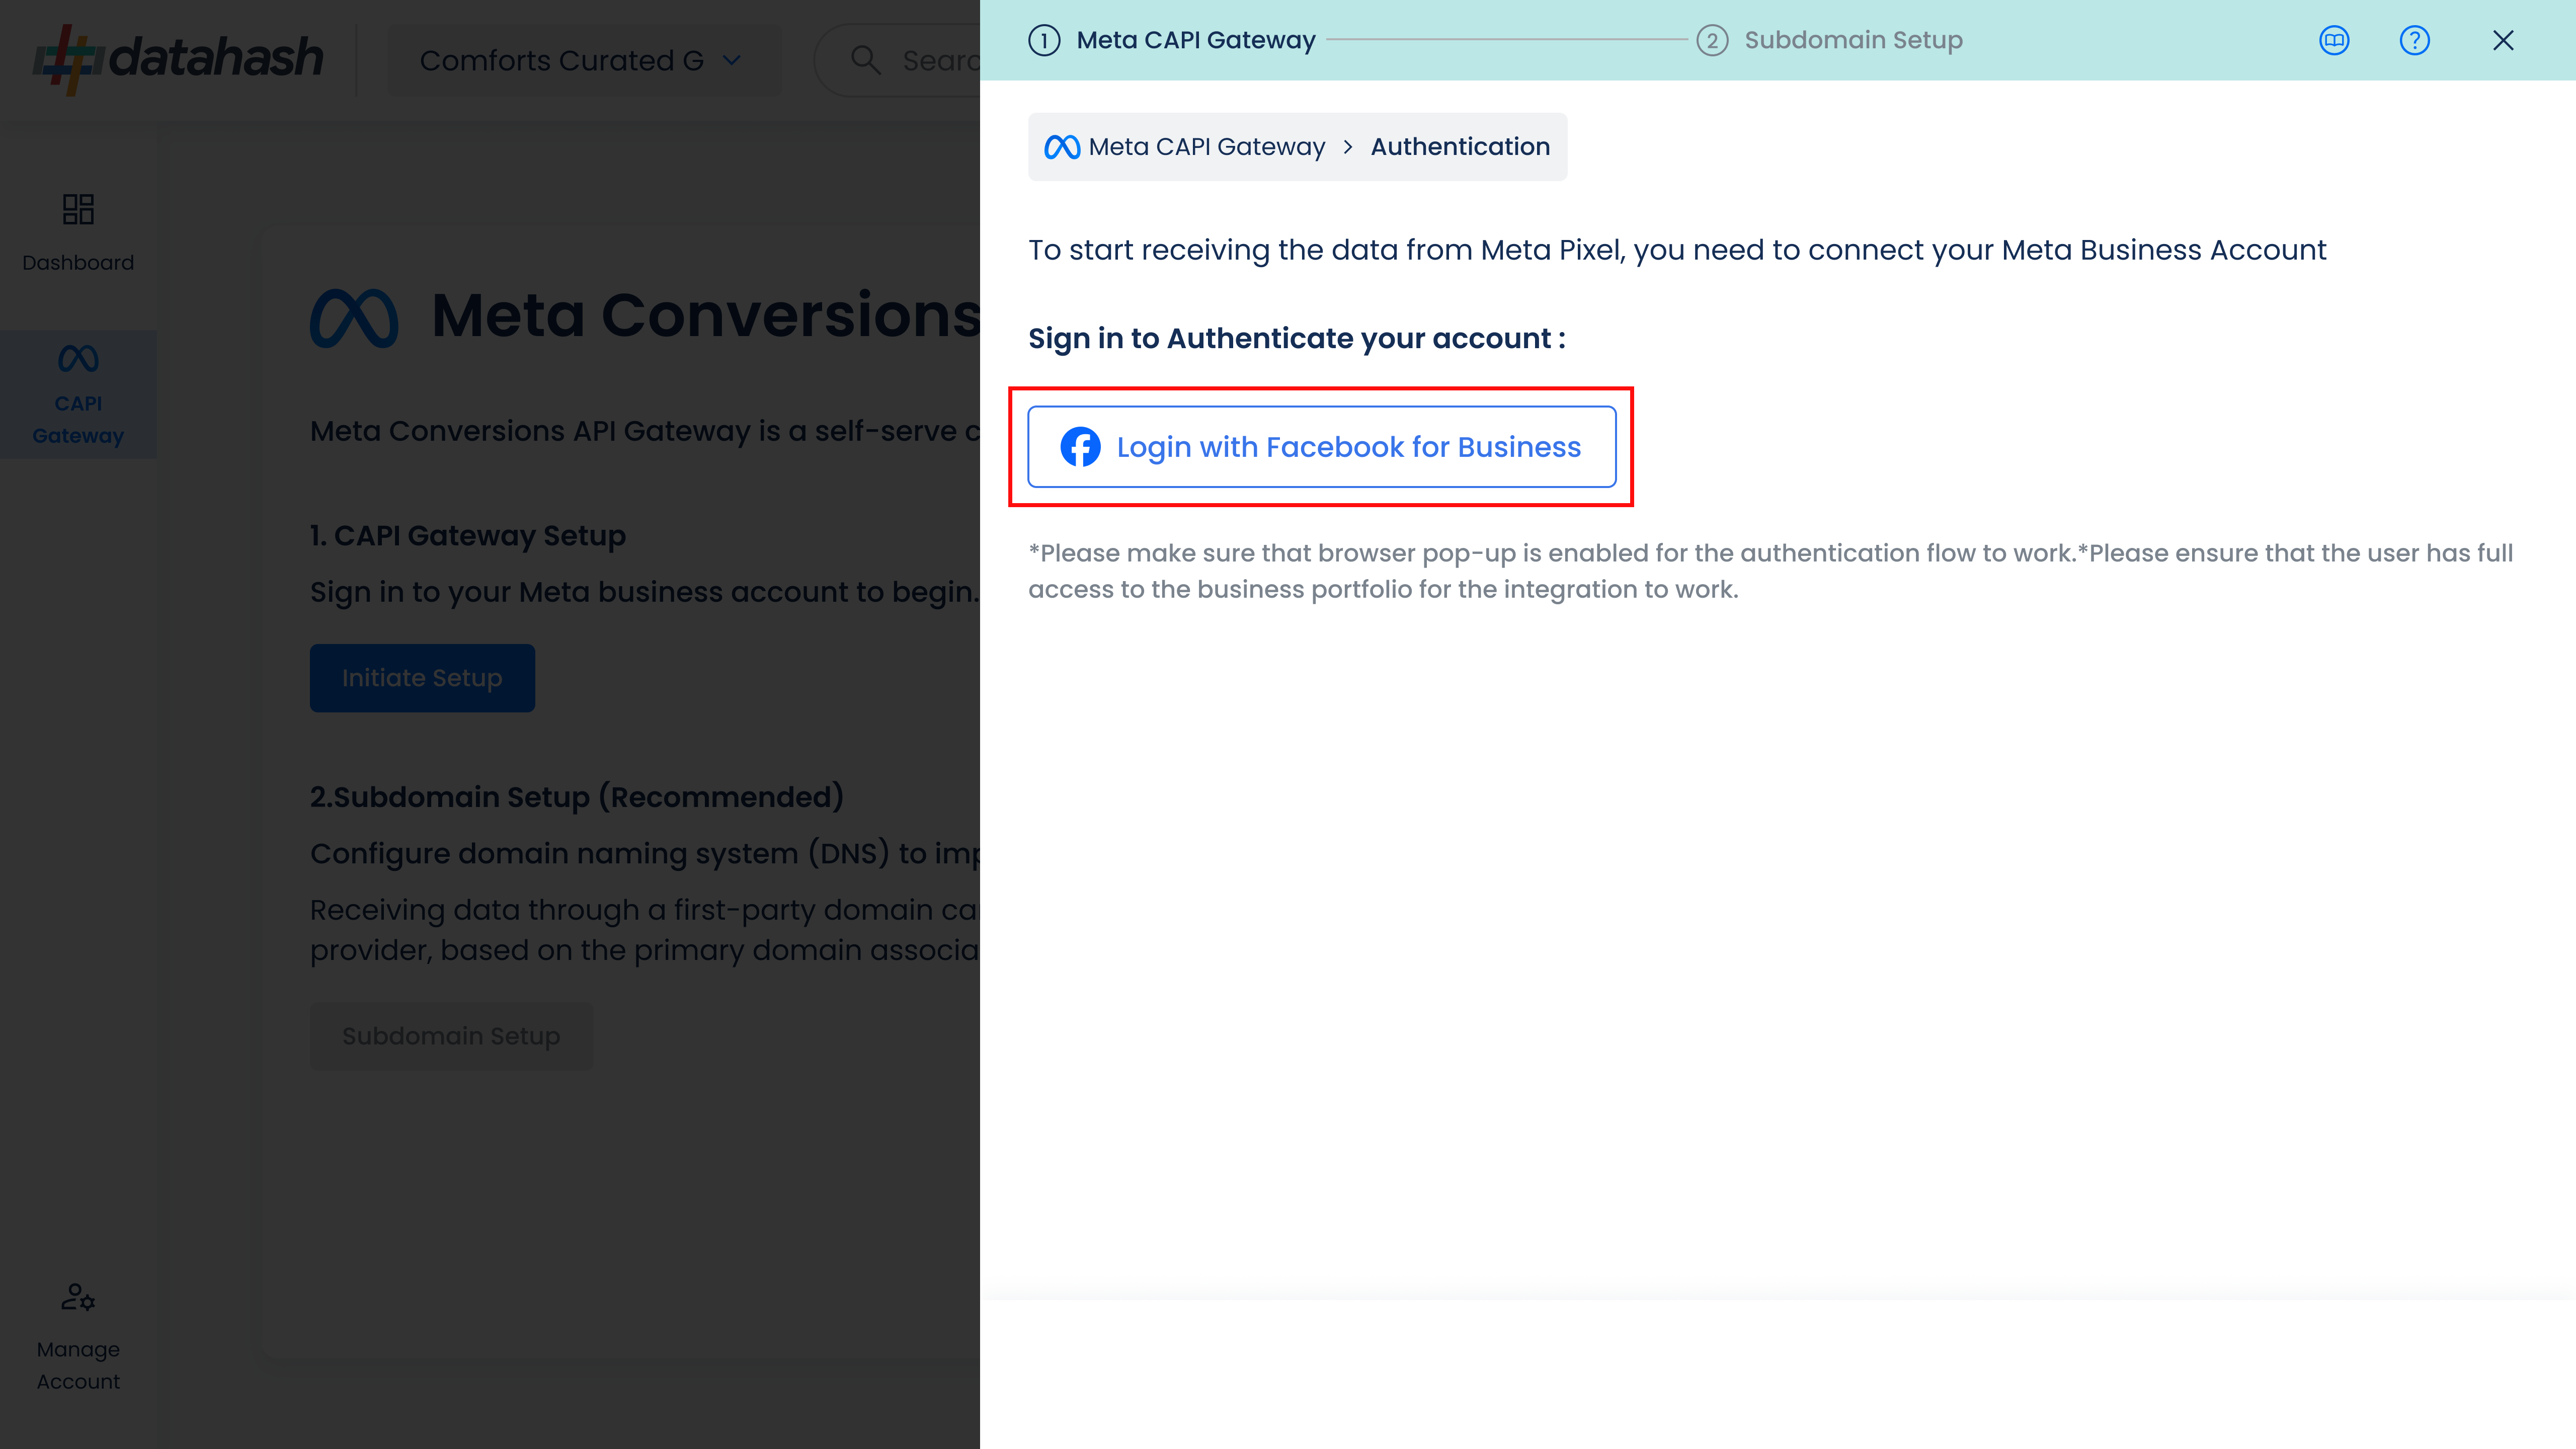Viewport: 2576px width, 1449px height.
Task: Select step 2 Subdomain Setup in stepper
Action: click(x=1830, y=40)
